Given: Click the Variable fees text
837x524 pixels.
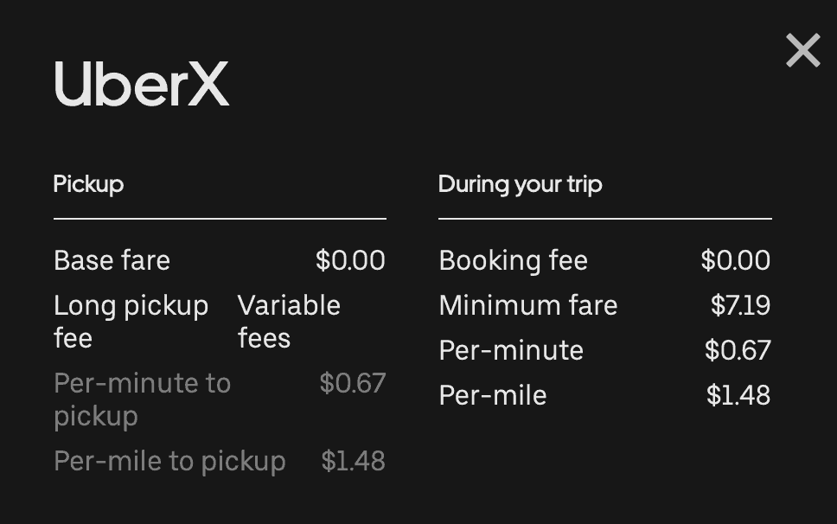Looking at the screenshot, I should point(289,322).
